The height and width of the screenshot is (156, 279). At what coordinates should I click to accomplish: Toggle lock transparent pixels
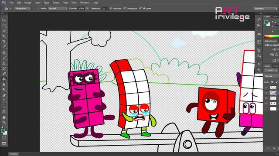pyautogui.click(x=272, y=82)
